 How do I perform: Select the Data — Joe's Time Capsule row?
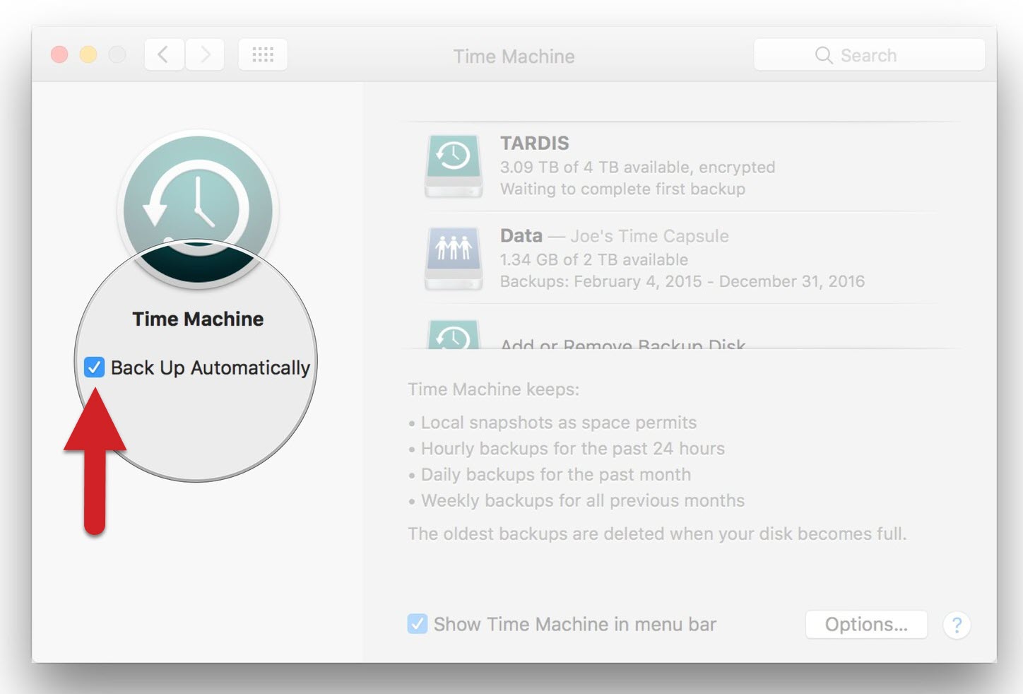[x=681, y=259]
